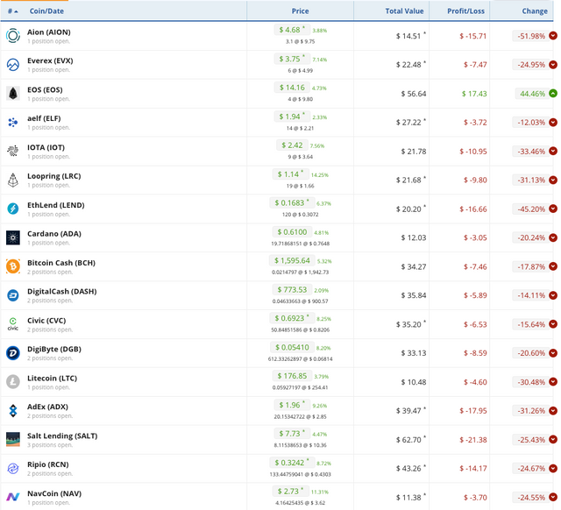
Task: Click the IOTA coin logo icon
Action: coord(13,152)
